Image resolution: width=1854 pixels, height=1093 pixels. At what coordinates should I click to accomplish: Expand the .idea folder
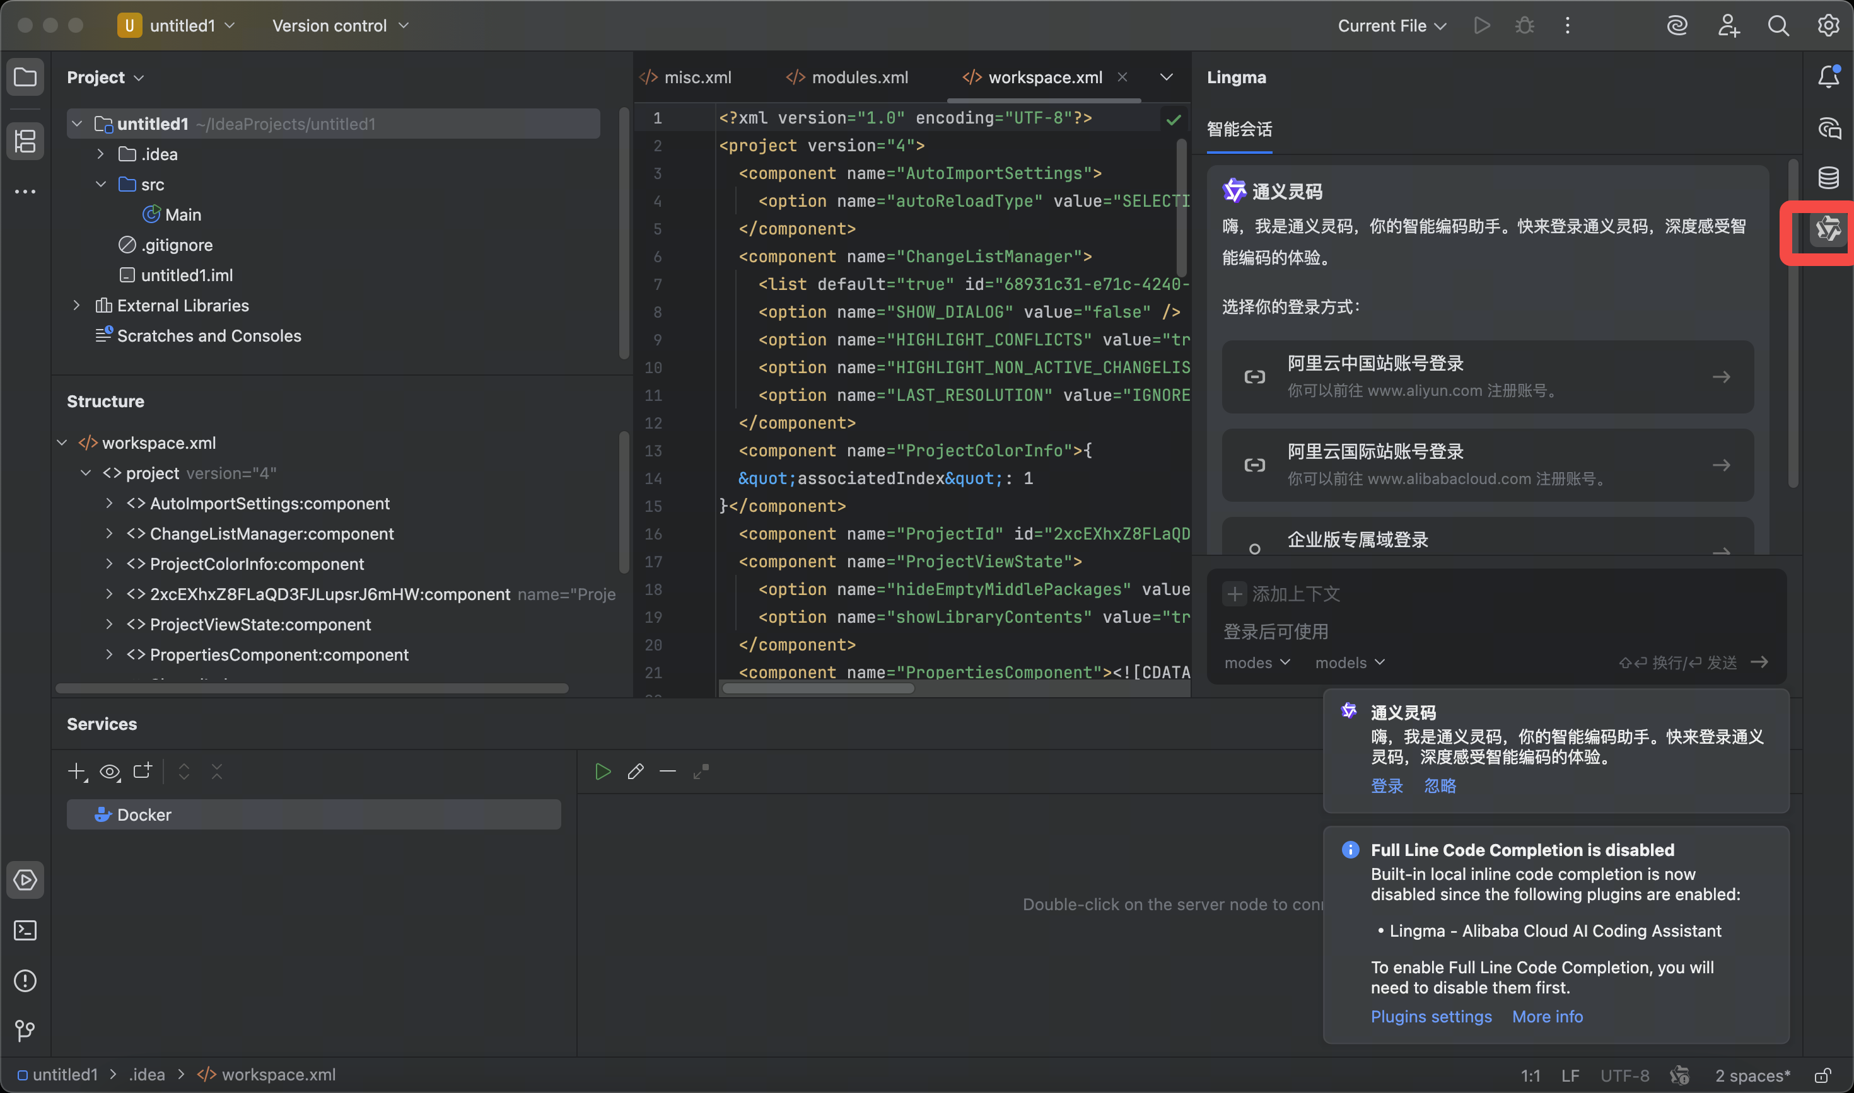[100, 154]
